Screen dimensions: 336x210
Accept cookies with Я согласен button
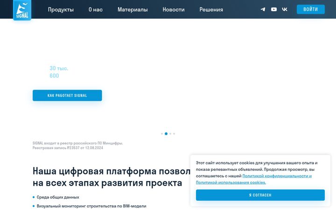tap(260, 195)
